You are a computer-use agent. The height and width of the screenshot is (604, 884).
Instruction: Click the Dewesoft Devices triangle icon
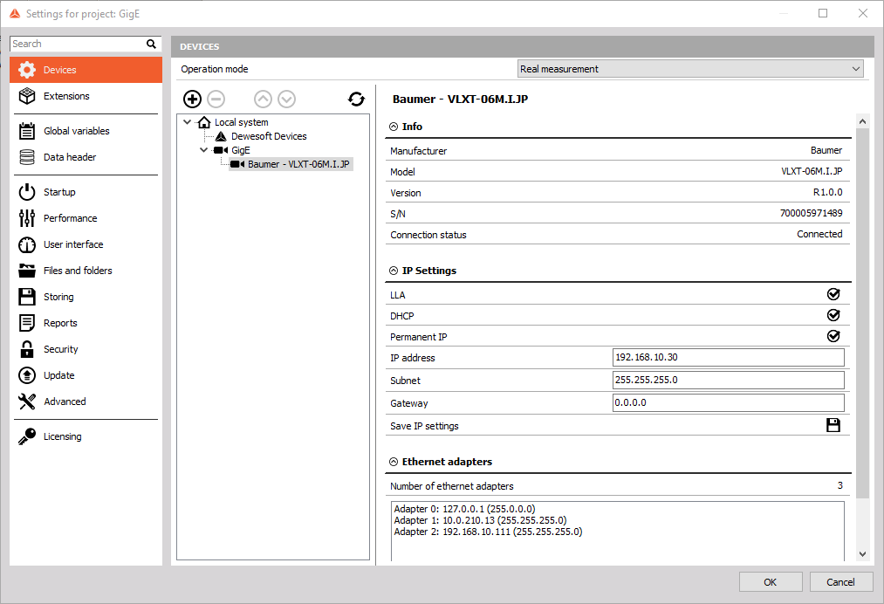221,136
